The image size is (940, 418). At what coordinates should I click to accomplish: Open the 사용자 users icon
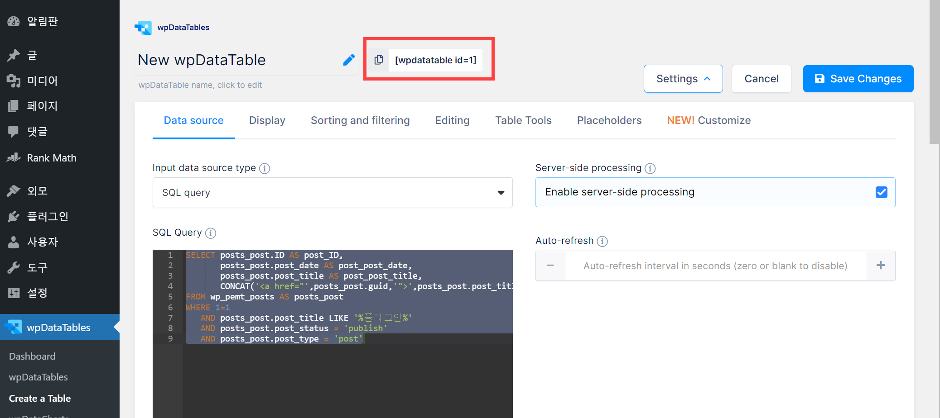click(14, 242)
